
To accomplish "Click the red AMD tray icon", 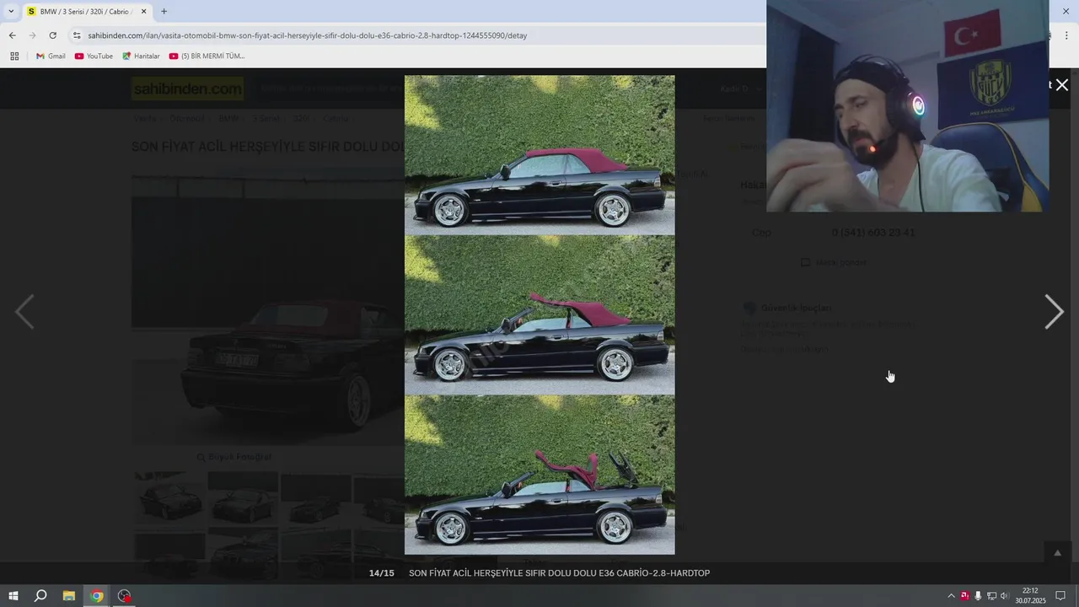I will point(965,596).
